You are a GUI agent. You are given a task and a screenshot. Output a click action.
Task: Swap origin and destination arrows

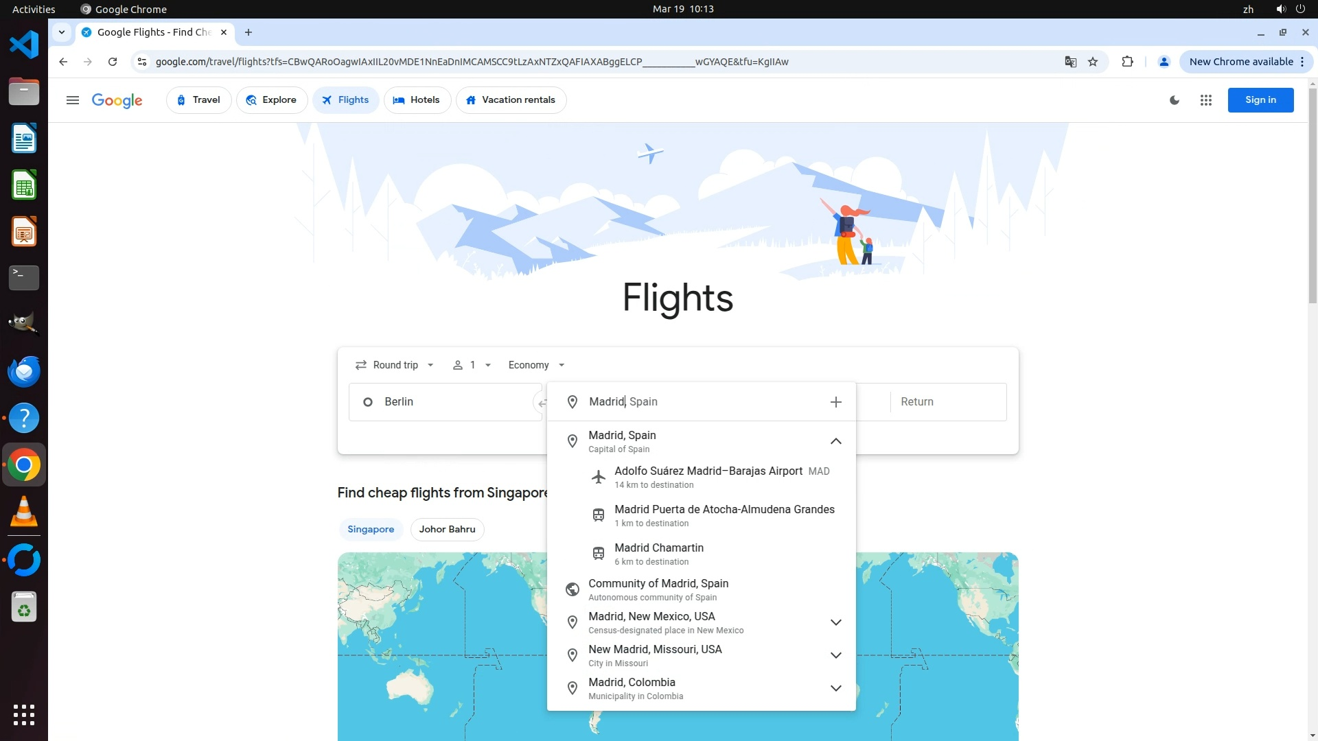(x=541, y=403)
